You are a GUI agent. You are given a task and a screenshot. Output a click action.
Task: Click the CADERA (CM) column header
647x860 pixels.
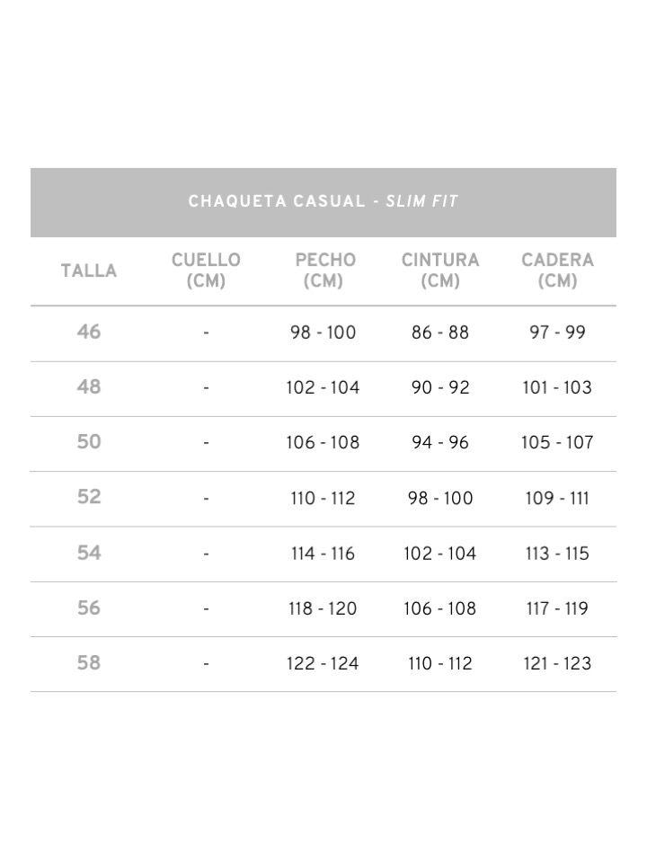pyautogui.click(x=557, y=270)
